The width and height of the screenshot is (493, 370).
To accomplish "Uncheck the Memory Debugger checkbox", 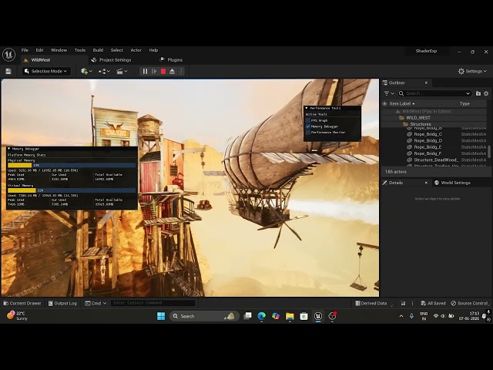I will 308,126.
